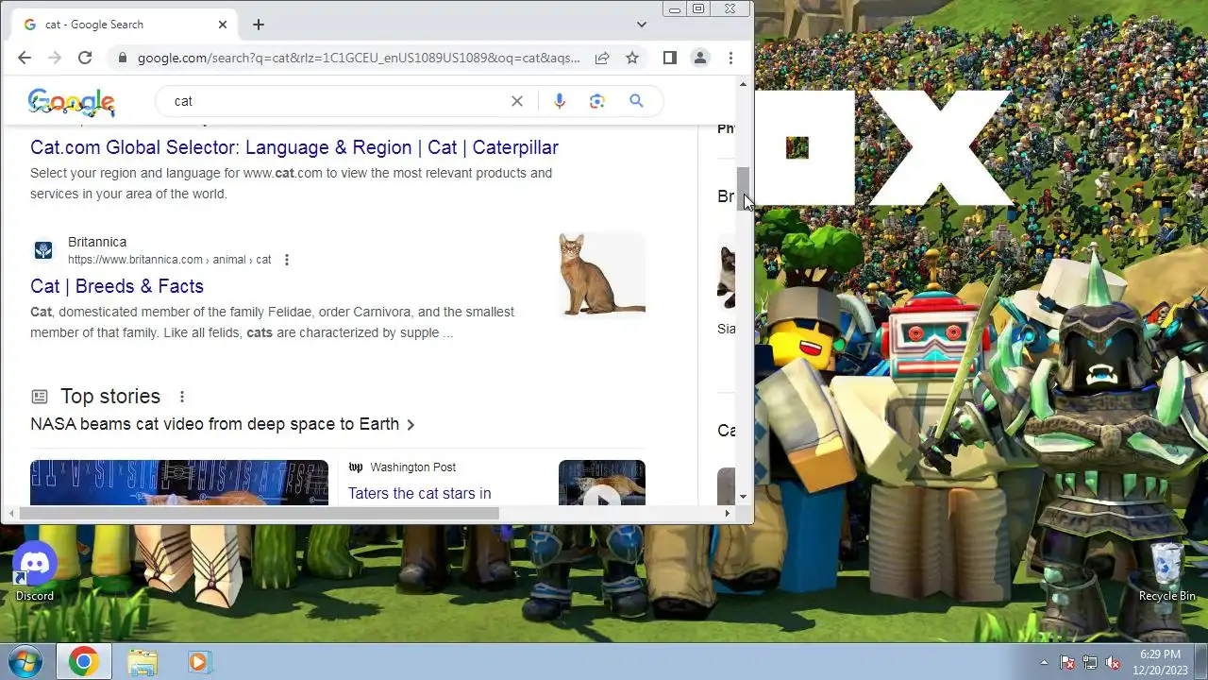Open tab search dropdown arrow
Viewport: 1208px width, 680px height.
point(642,25)
